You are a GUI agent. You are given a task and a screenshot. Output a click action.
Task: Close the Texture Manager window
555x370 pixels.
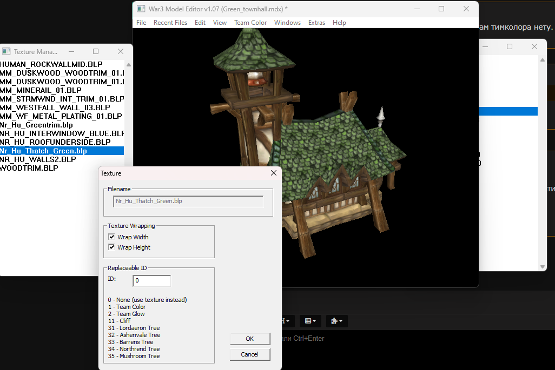click(120, 52)
